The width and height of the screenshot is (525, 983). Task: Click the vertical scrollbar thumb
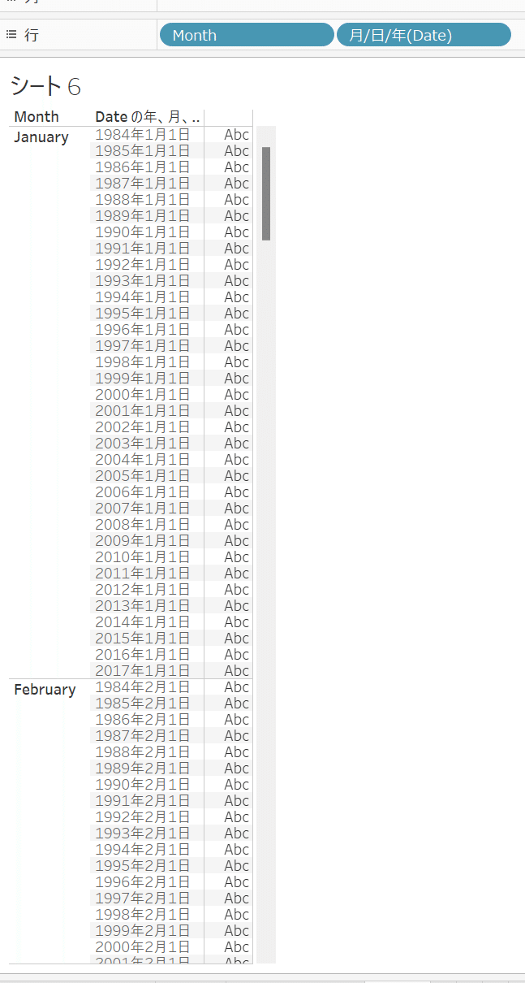pyautogui.click(x=266, y=193)
